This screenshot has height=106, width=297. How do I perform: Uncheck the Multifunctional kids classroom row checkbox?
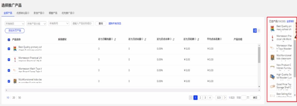click(9, 81)
